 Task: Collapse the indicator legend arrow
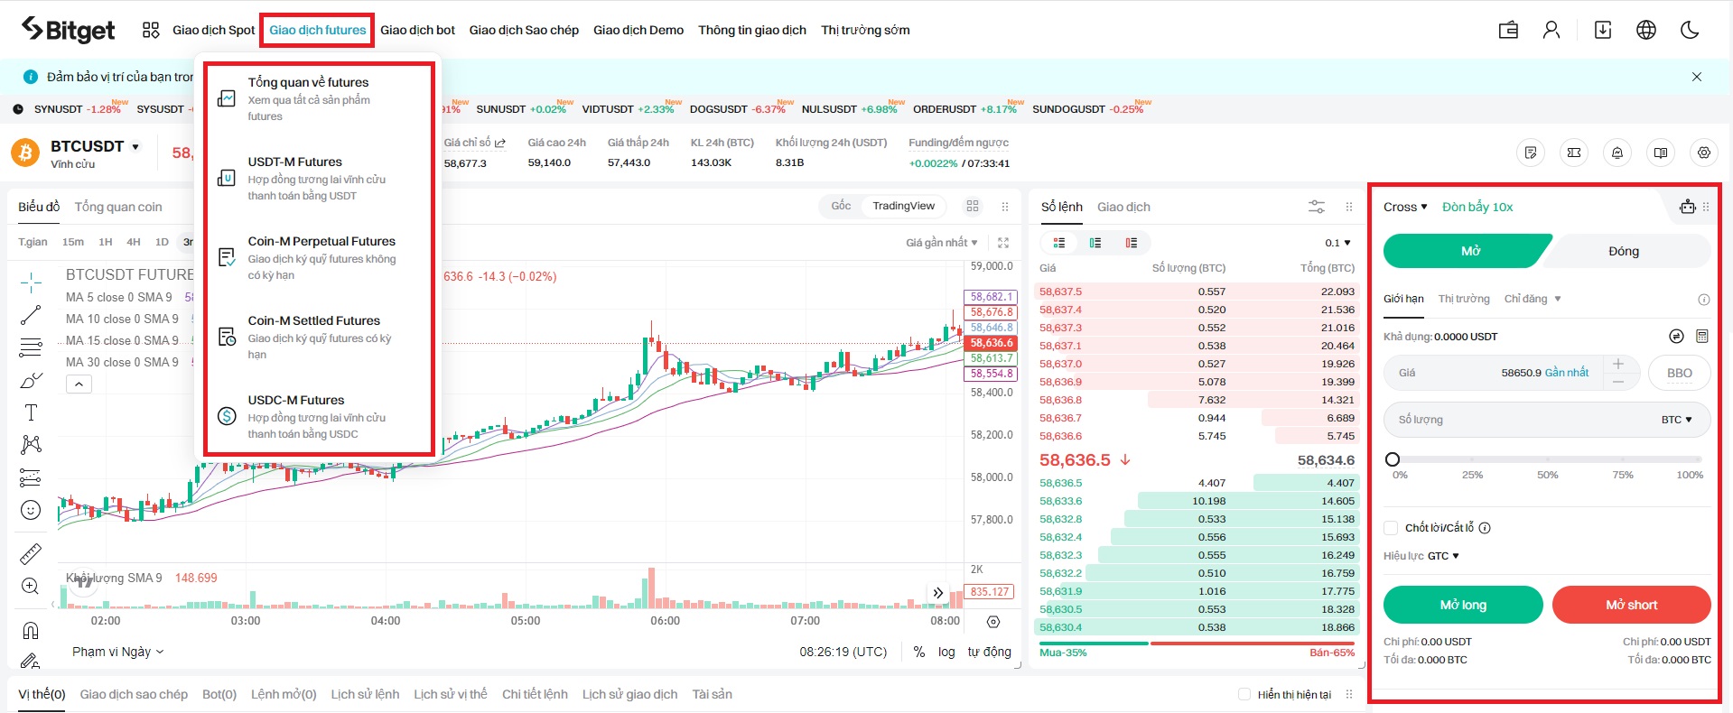pos(79,384)
